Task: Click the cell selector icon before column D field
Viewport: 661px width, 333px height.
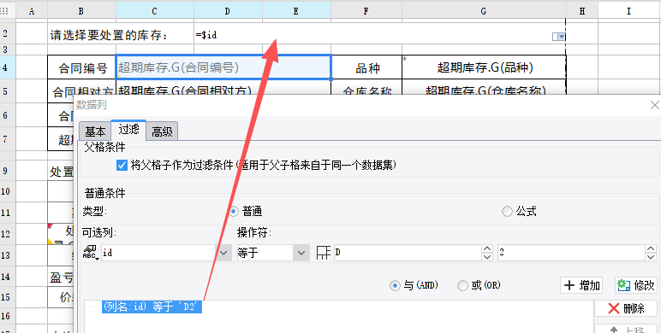Action: click(323, 252)
